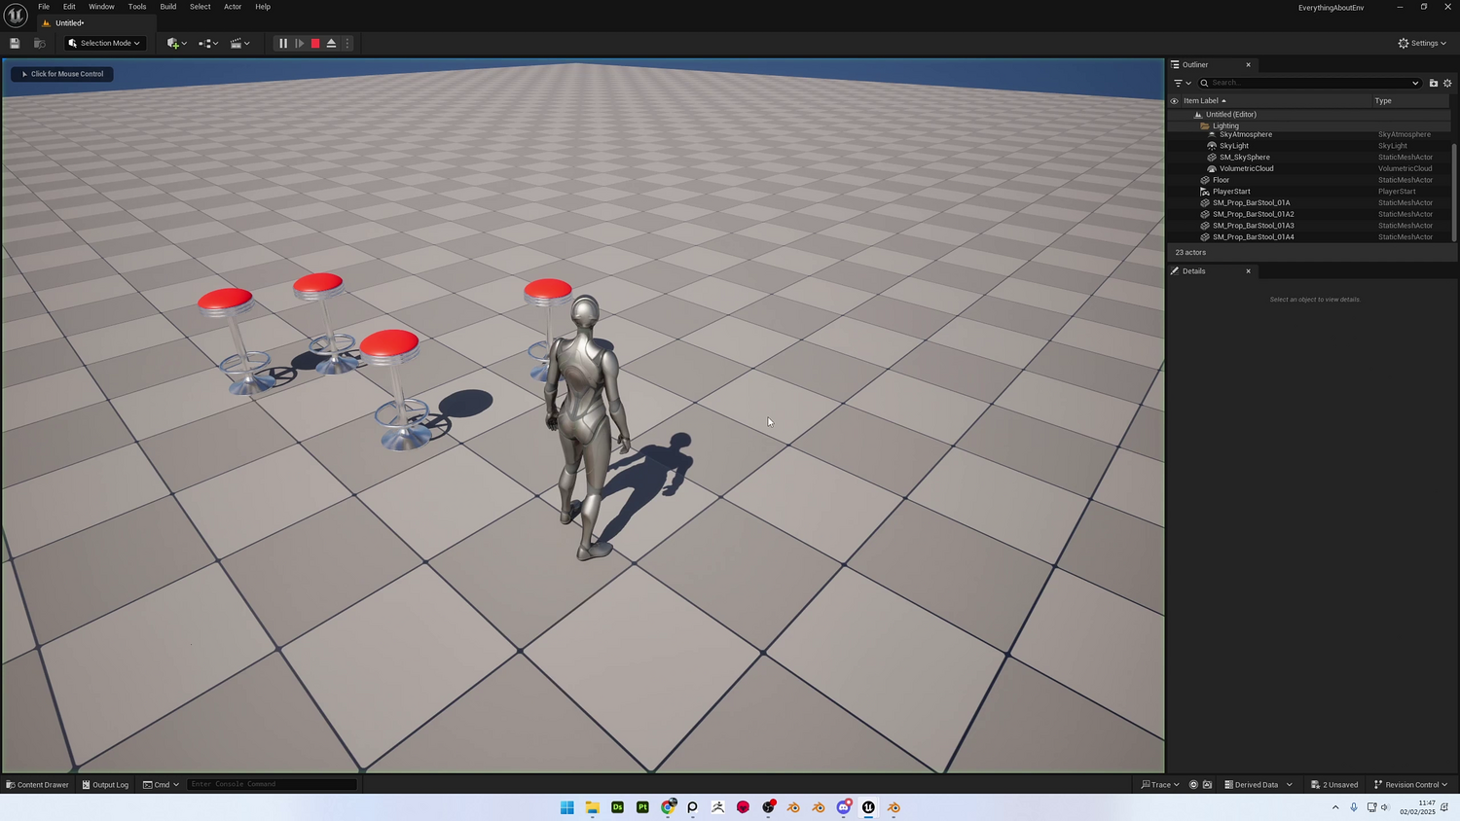Select the Outliner panel tab
The height and width of the screenshot is (821, 1460).
point(1195,65)
